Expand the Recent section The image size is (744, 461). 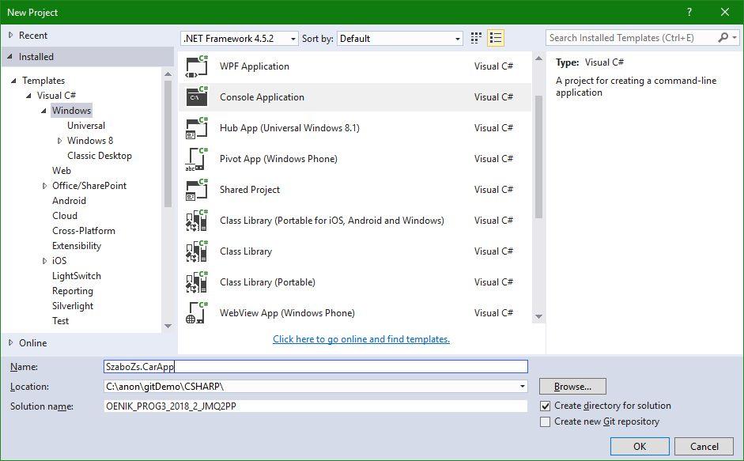(11, 35)
